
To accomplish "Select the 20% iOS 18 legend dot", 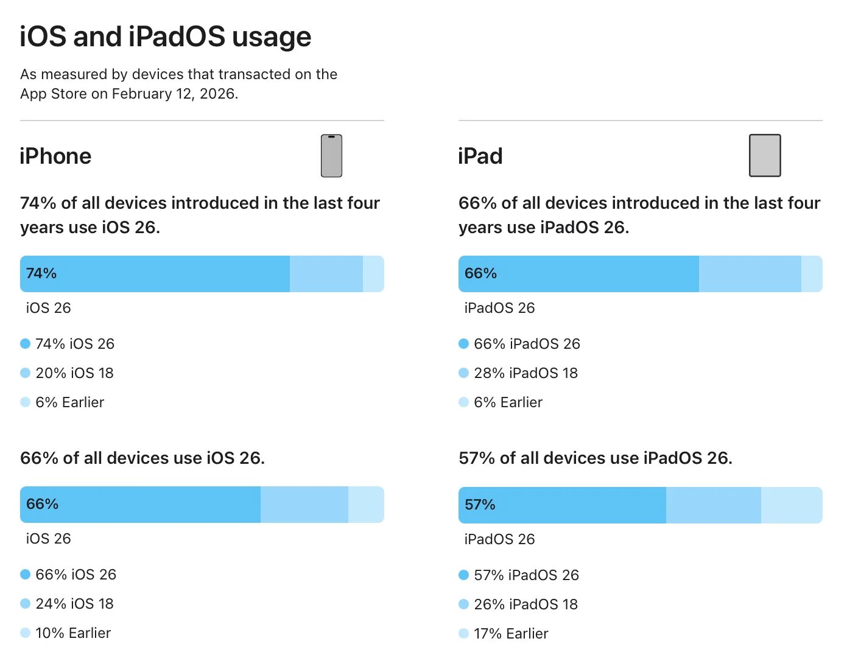I will (26, 373).
